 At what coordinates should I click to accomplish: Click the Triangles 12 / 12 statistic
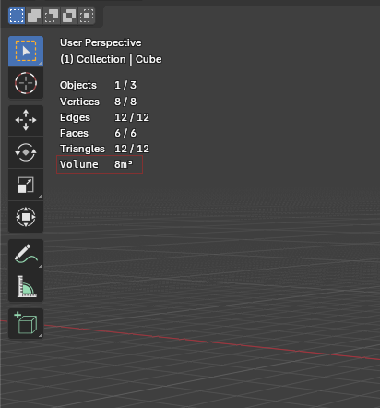coord(104,149)
